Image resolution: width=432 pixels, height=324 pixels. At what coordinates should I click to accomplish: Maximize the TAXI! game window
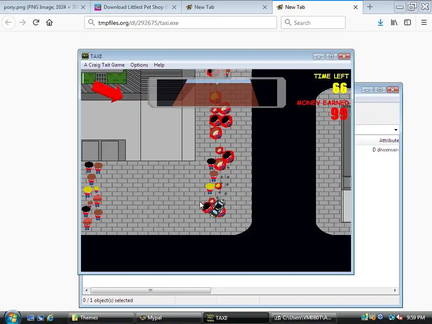[x=331, y=57]
